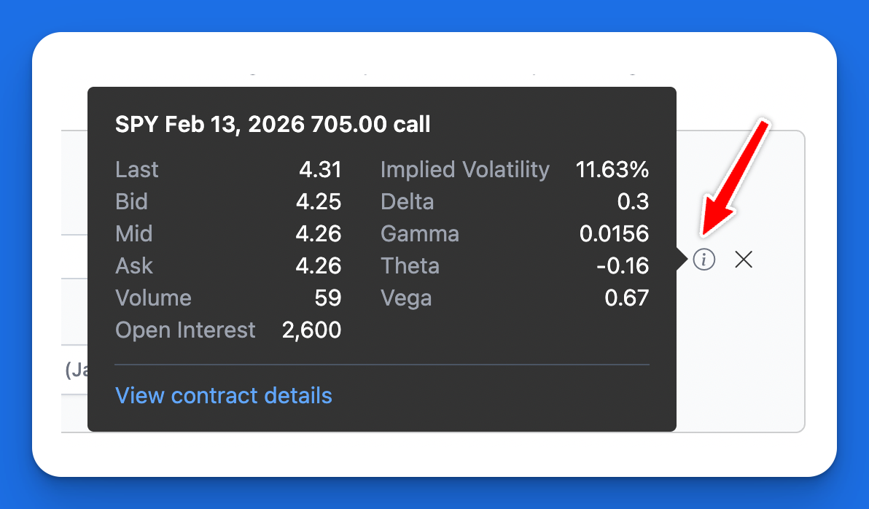Click the View contract details link

223,395
